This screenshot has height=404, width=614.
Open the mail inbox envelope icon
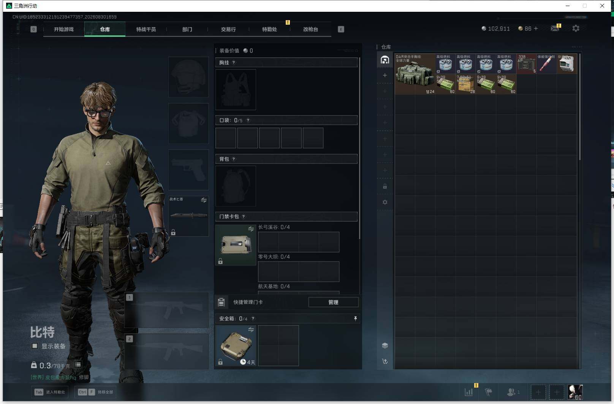(x=555, y=29)
